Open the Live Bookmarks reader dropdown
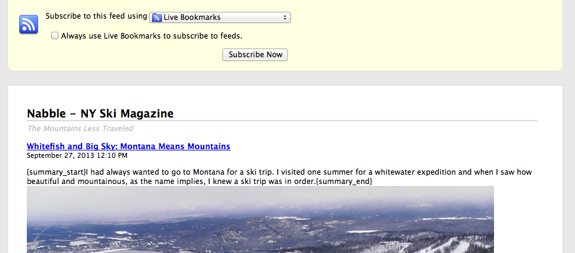 [220, 17]
